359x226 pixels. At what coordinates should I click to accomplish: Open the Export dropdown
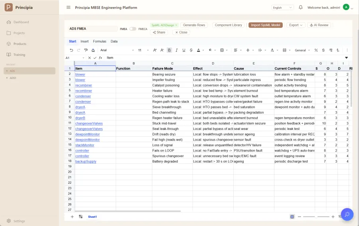pyautogui.click(x=296, y=25)
